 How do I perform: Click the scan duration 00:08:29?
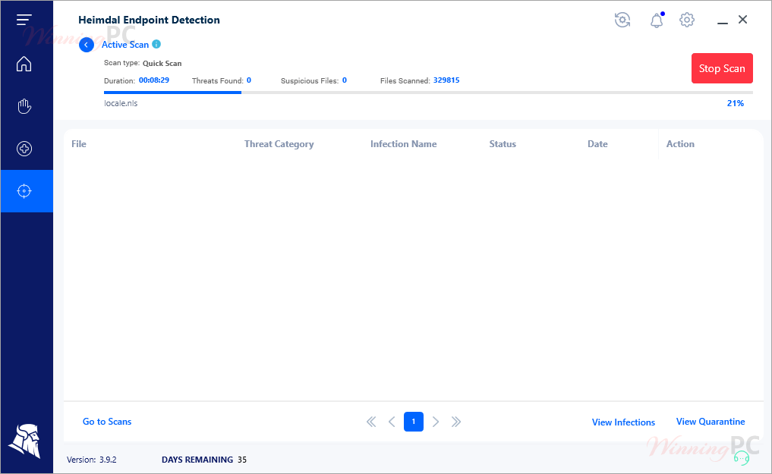(153, 80)
